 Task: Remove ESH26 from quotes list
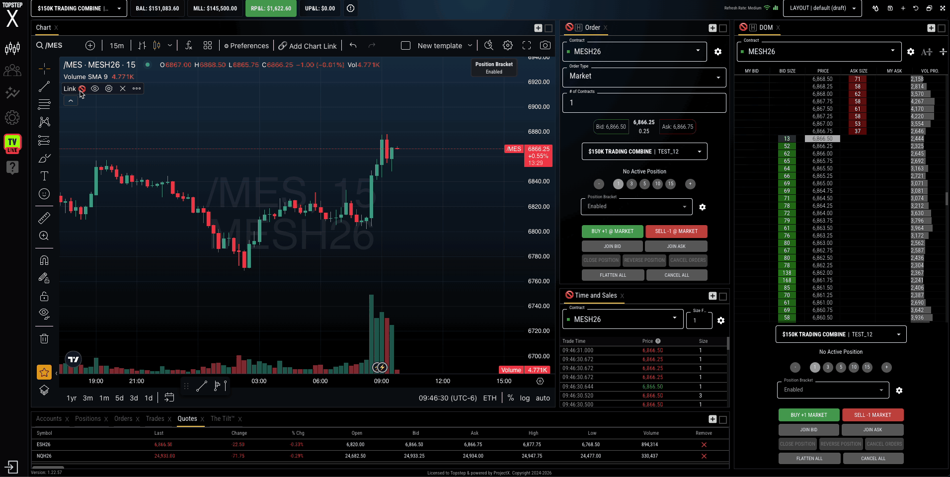pos(704,445)
